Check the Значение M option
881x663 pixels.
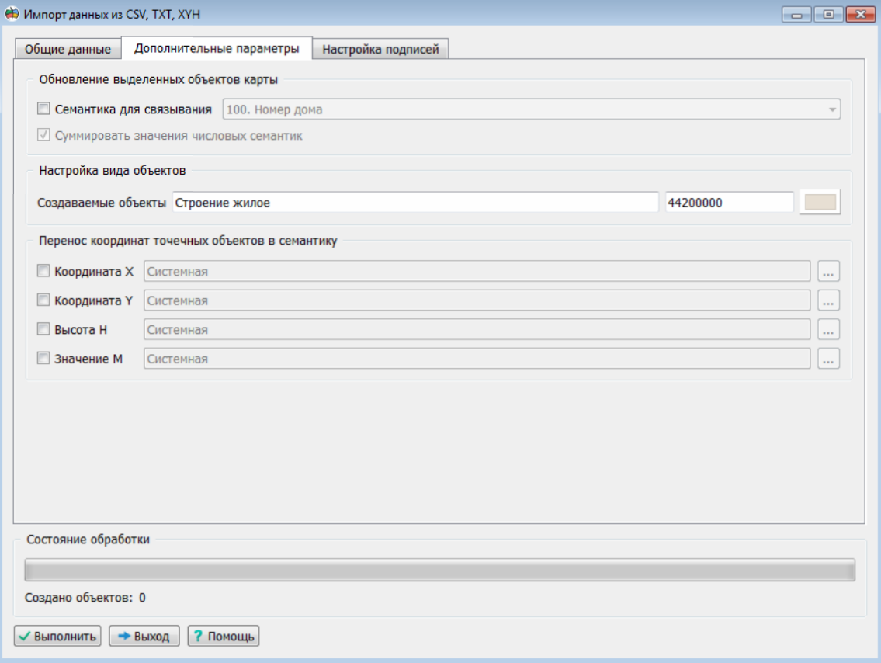tap(43, 359)
